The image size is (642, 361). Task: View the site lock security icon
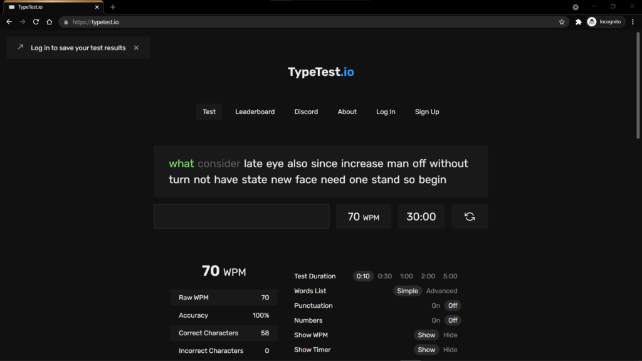[x=66, y=22]
